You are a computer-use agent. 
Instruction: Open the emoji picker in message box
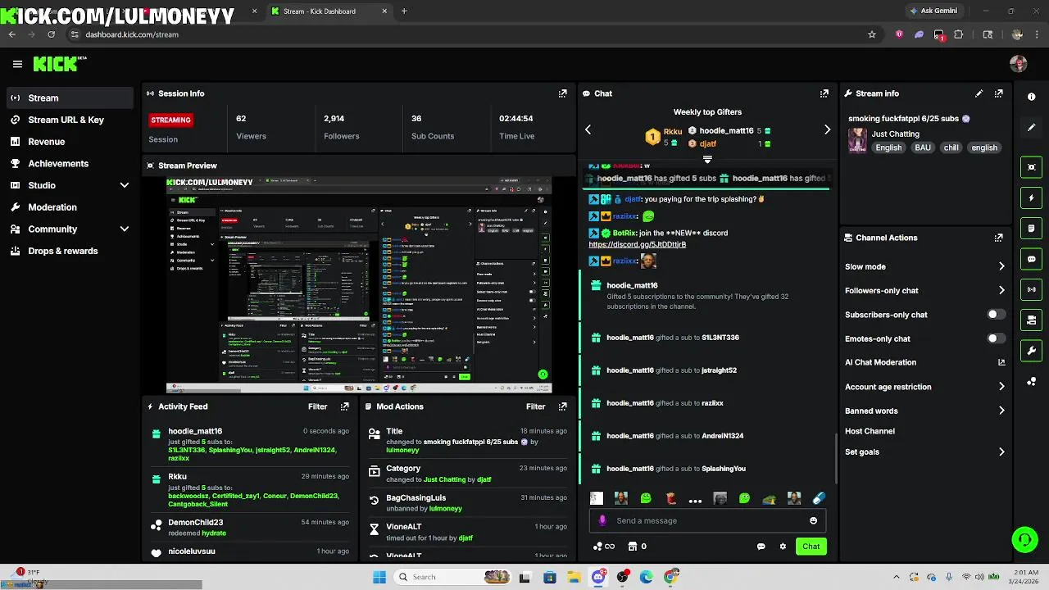(813, 520)
